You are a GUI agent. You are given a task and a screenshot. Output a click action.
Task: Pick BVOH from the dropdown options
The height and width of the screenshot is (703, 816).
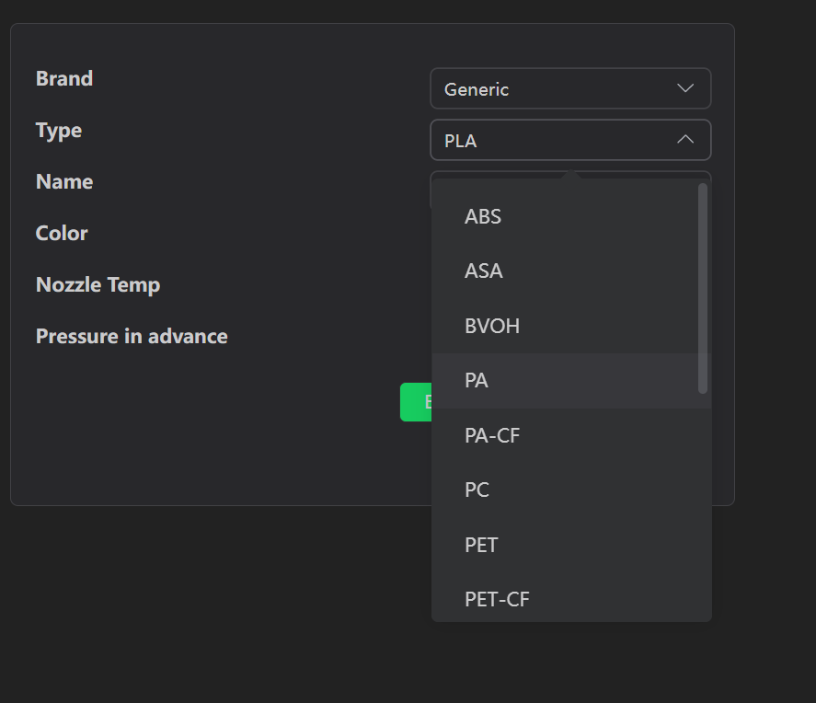click(492, 326)
